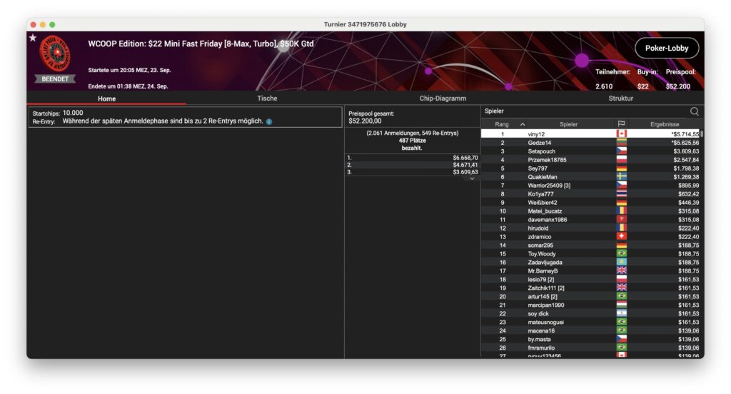Go to the Struktur tab

coord(620,98)
